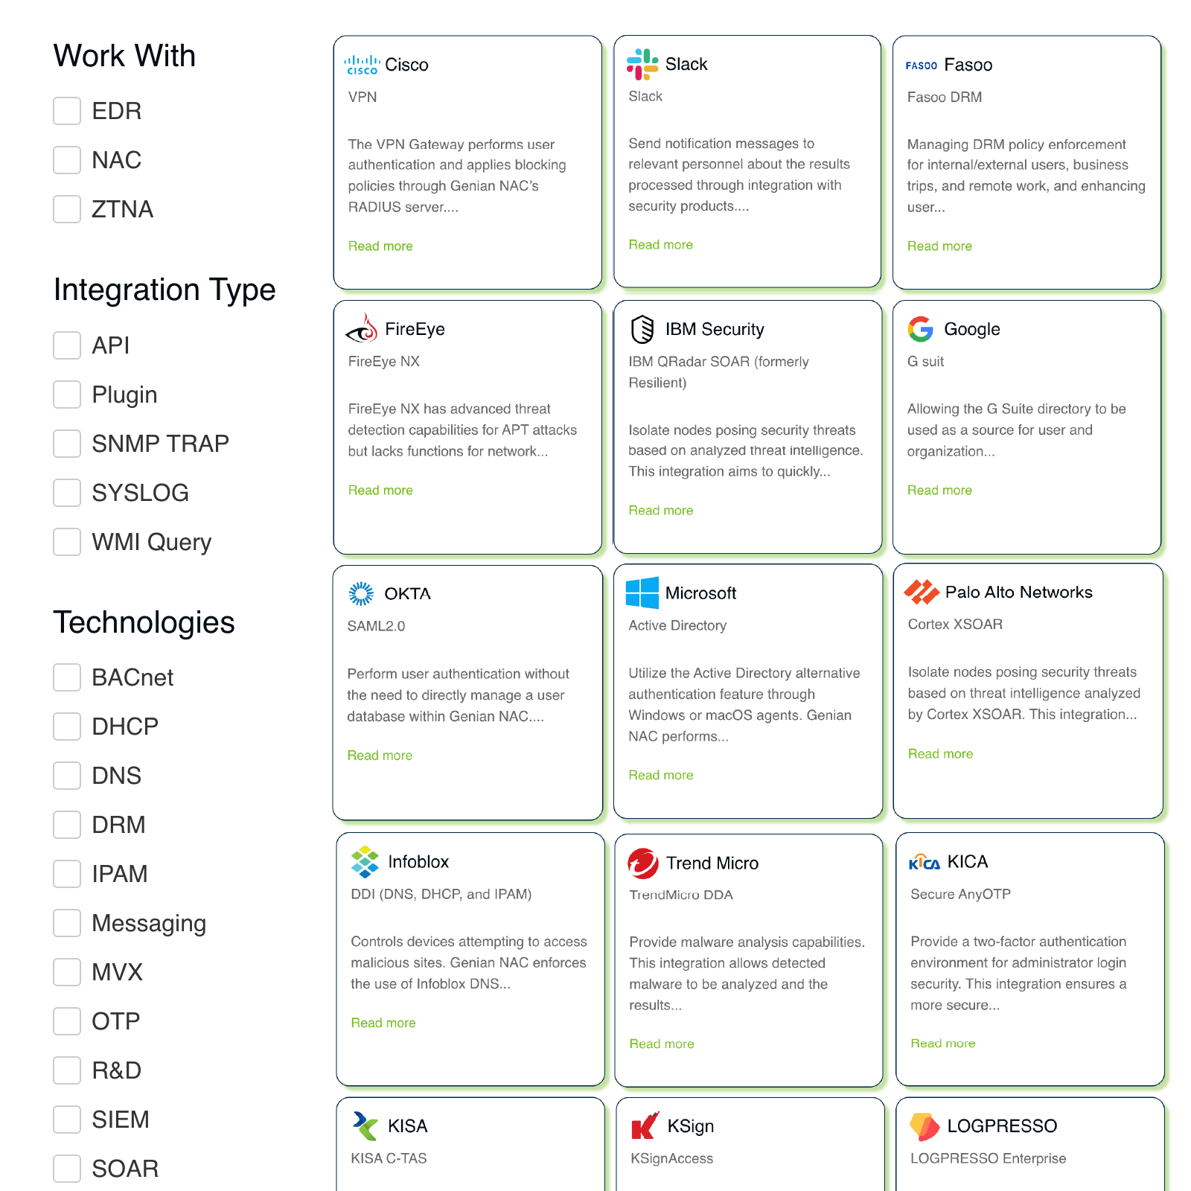This screenshot has width=1191, height=1191.
Task: Select the DHCP technology checkbox
Action: pyautogui.click(x=67, y=727)
